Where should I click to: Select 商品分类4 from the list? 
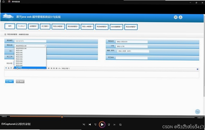coord(30,57)
